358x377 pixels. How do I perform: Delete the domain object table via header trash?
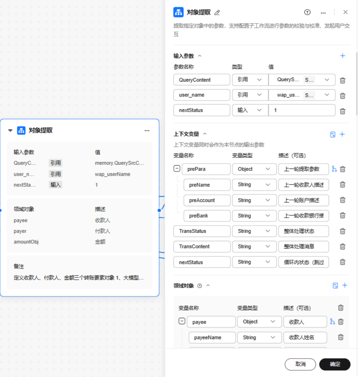341,308
